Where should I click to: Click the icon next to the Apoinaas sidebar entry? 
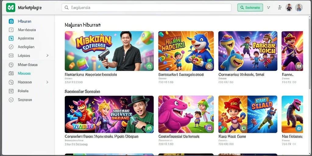[x=11, y=38]
